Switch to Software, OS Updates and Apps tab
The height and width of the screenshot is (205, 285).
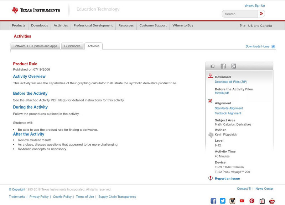(x=35, y=46)
